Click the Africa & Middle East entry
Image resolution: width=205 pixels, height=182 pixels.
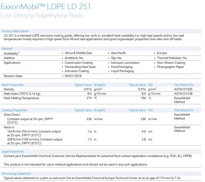tap(78, 53)
